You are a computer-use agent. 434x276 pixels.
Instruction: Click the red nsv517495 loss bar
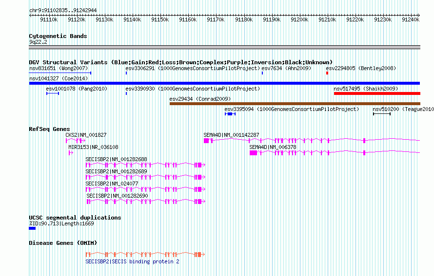377,93
